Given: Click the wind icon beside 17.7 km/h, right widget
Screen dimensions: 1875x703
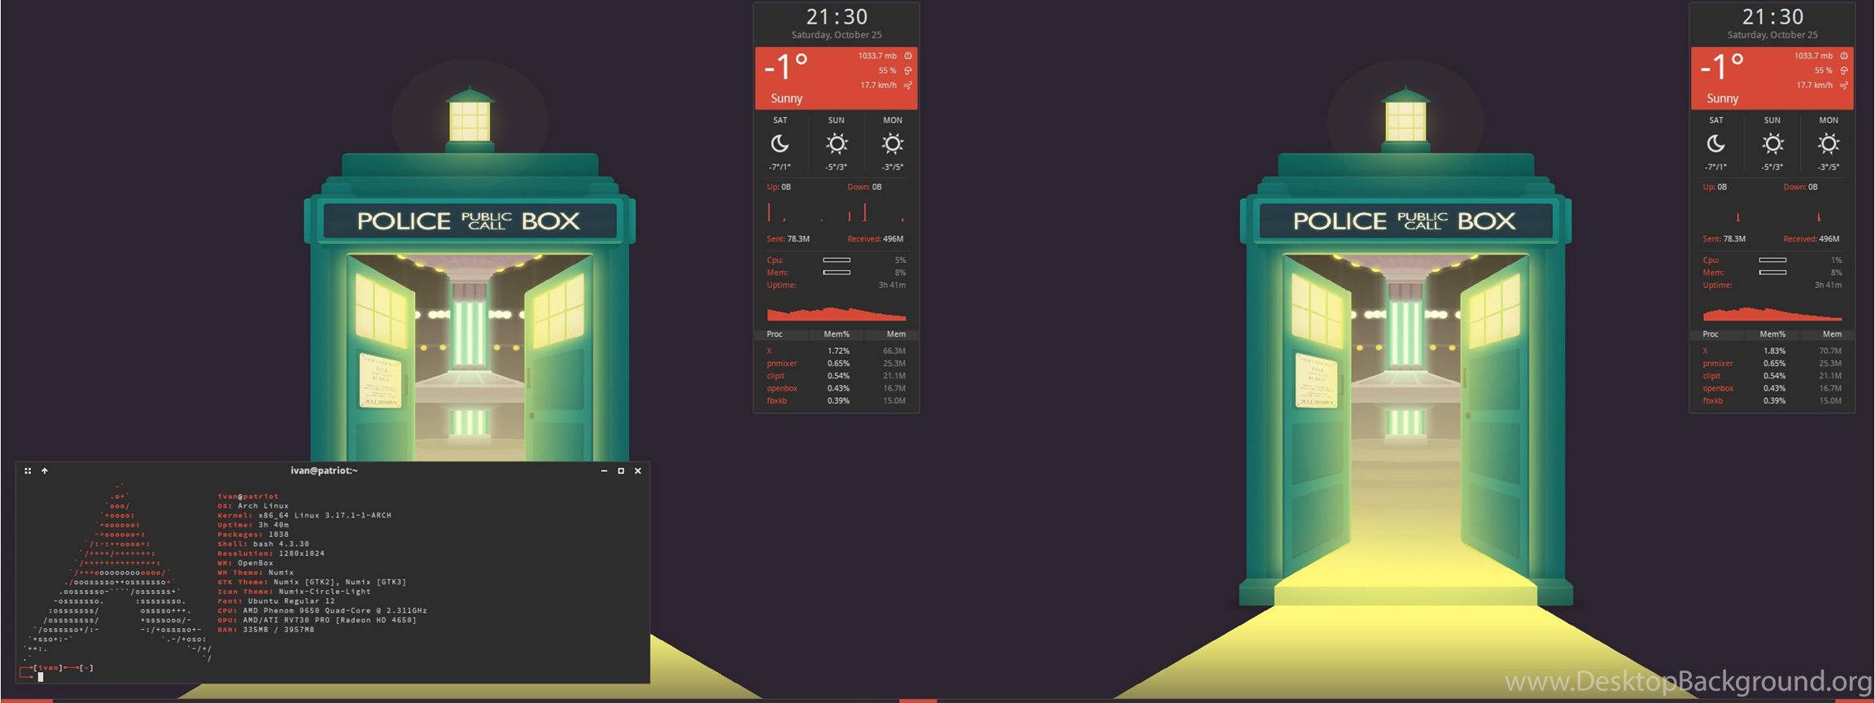Looking at the screenshot, I should tap(1844, 85).
